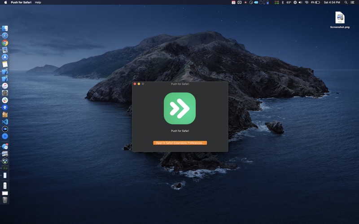
Task: Click the date and time Sat 4:34 PM
Action: click(x=332, y=2)
